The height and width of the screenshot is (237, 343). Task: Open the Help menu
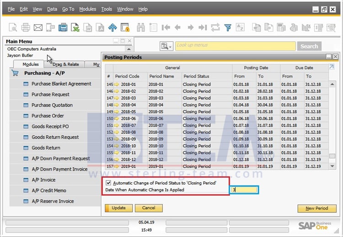click(143, 9)
